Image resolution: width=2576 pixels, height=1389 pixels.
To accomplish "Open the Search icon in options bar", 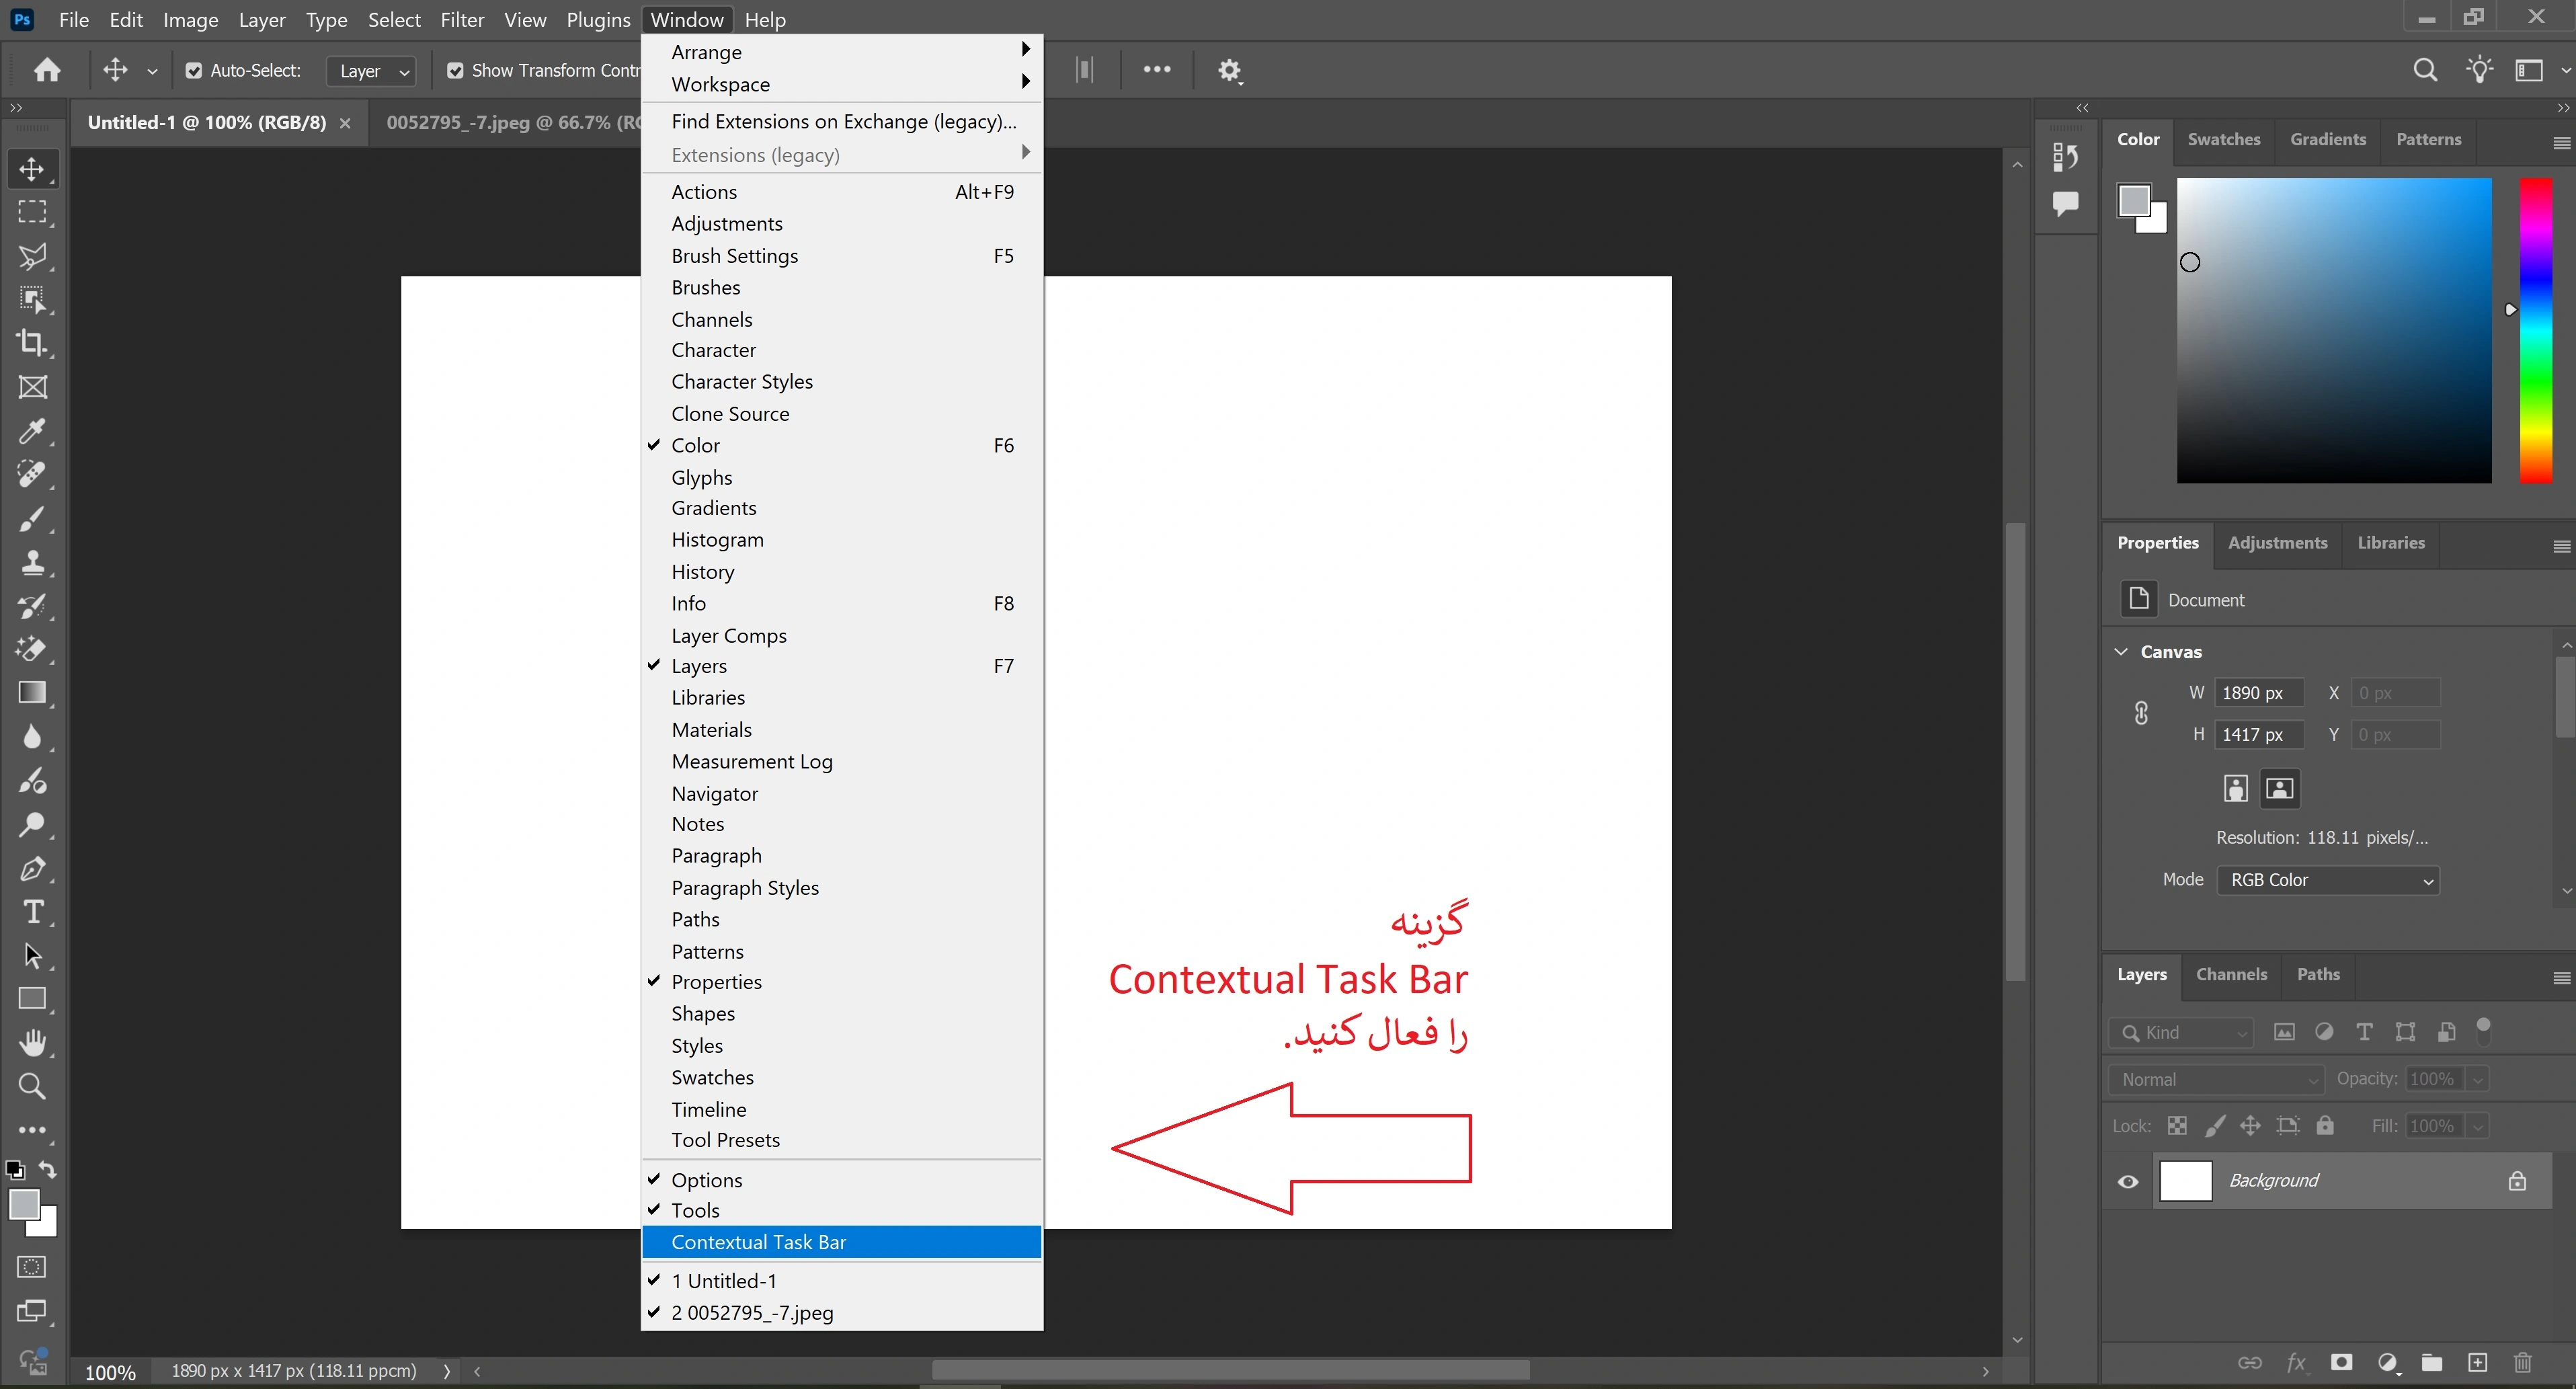I will pyautogui.click(x=2425, y=70).
